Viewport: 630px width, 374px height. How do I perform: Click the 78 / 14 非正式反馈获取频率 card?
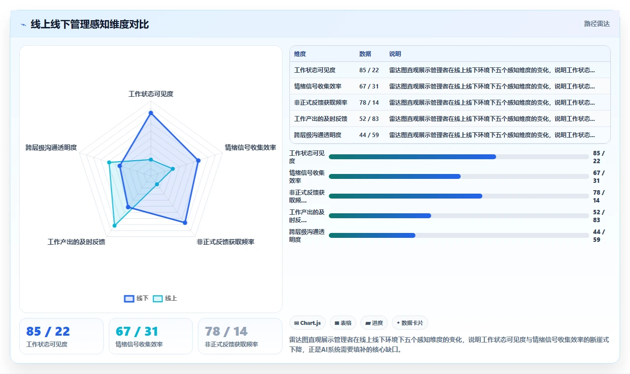[x=240, y=336]
